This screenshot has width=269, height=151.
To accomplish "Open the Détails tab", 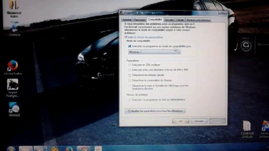I will [x=180, y=20].
